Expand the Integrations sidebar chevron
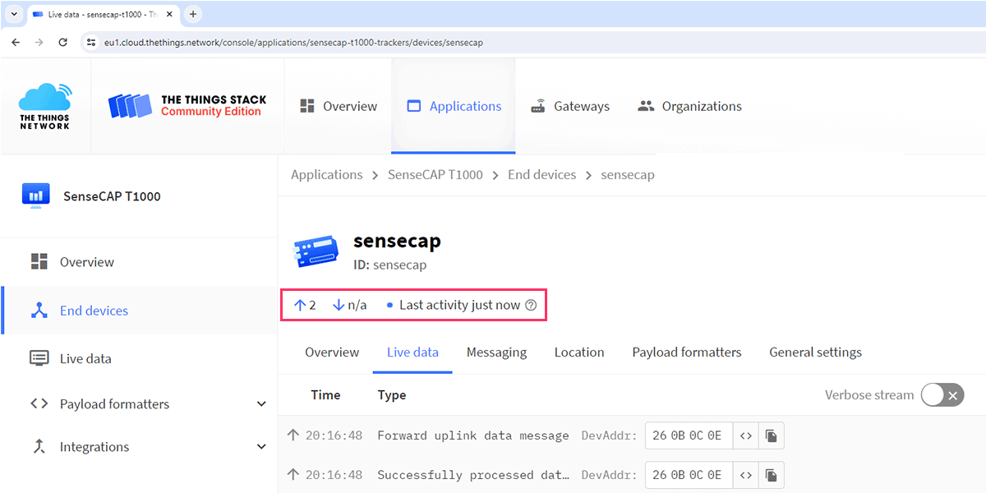 coord(261,447)
